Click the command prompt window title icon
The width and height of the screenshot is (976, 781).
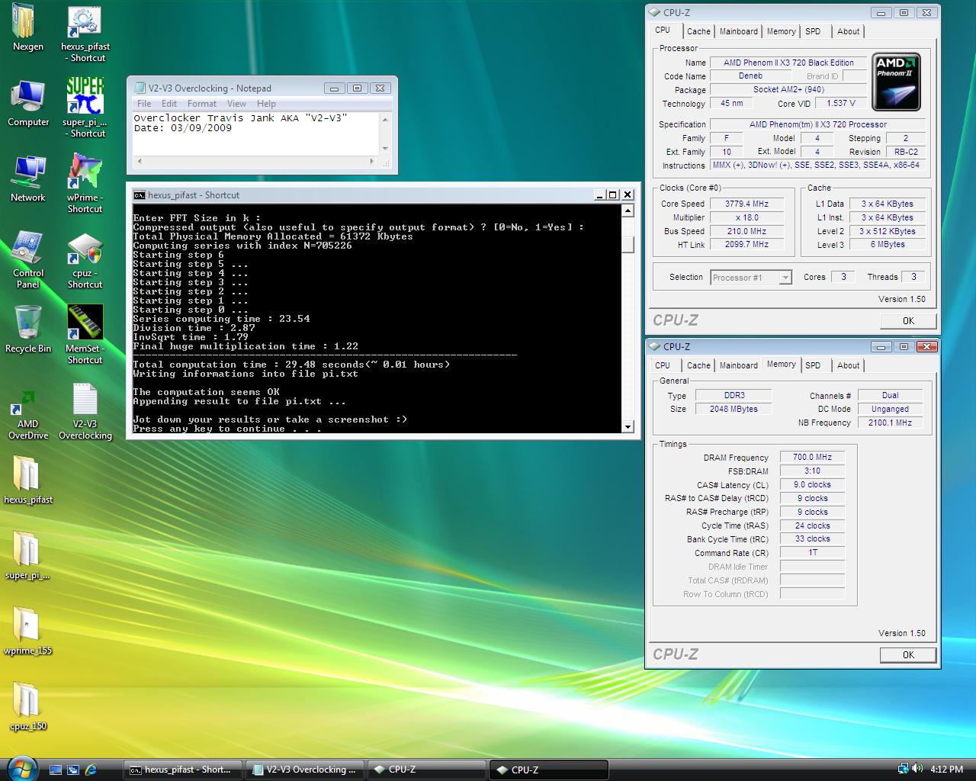point(139,194)
